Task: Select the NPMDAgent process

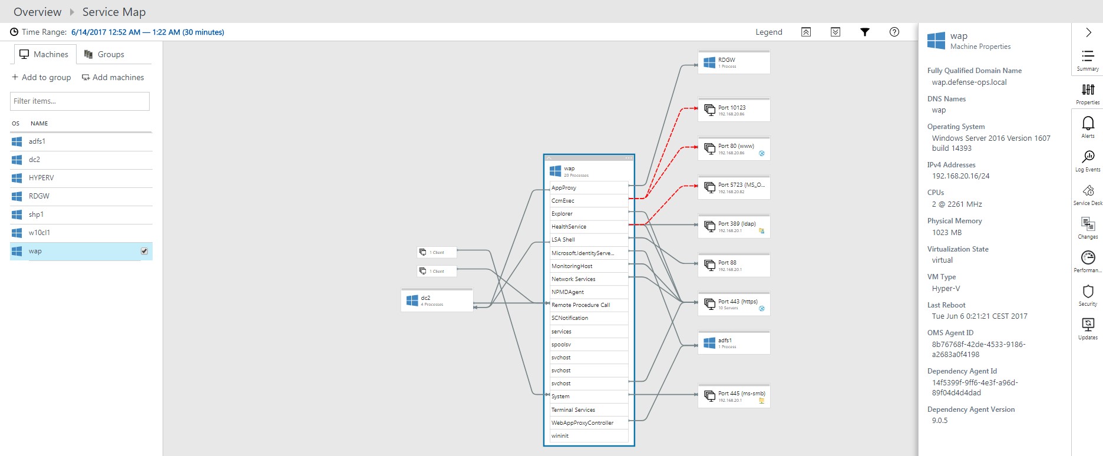Action: 589,292
